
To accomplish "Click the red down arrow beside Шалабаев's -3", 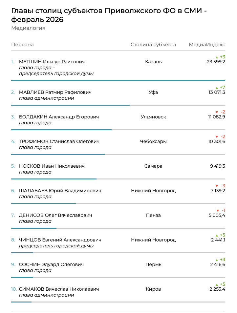I will (217, 186).
